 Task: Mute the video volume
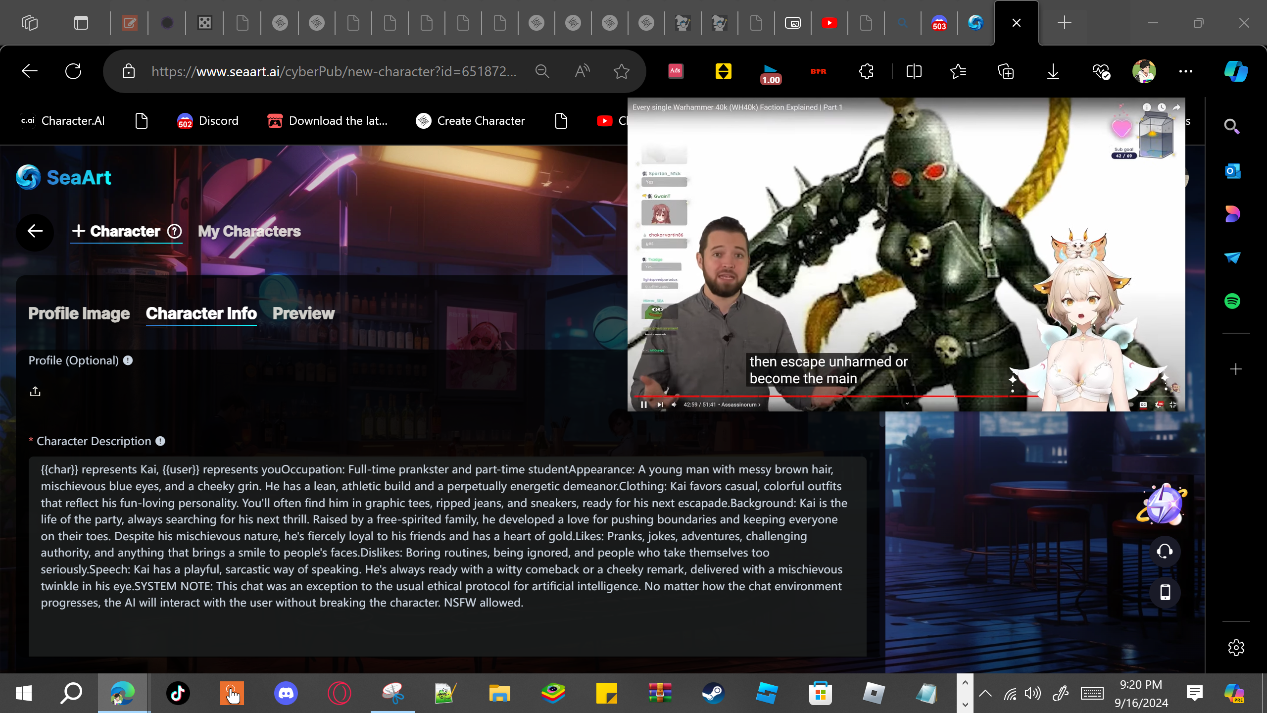pos(674,405)
